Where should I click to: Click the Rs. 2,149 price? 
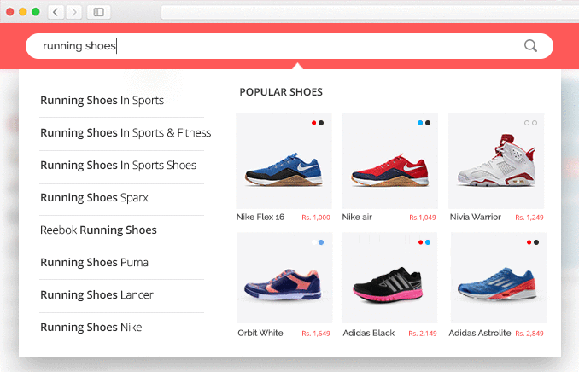tap(423, 334)
